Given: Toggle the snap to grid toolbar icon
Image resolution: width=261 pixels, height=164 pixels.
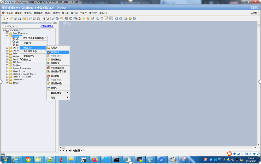Looking at the screenshot, I should coord(111,19).
